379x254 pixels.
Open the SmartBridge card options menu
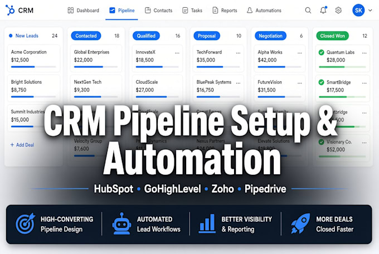(x=365, y=83)
